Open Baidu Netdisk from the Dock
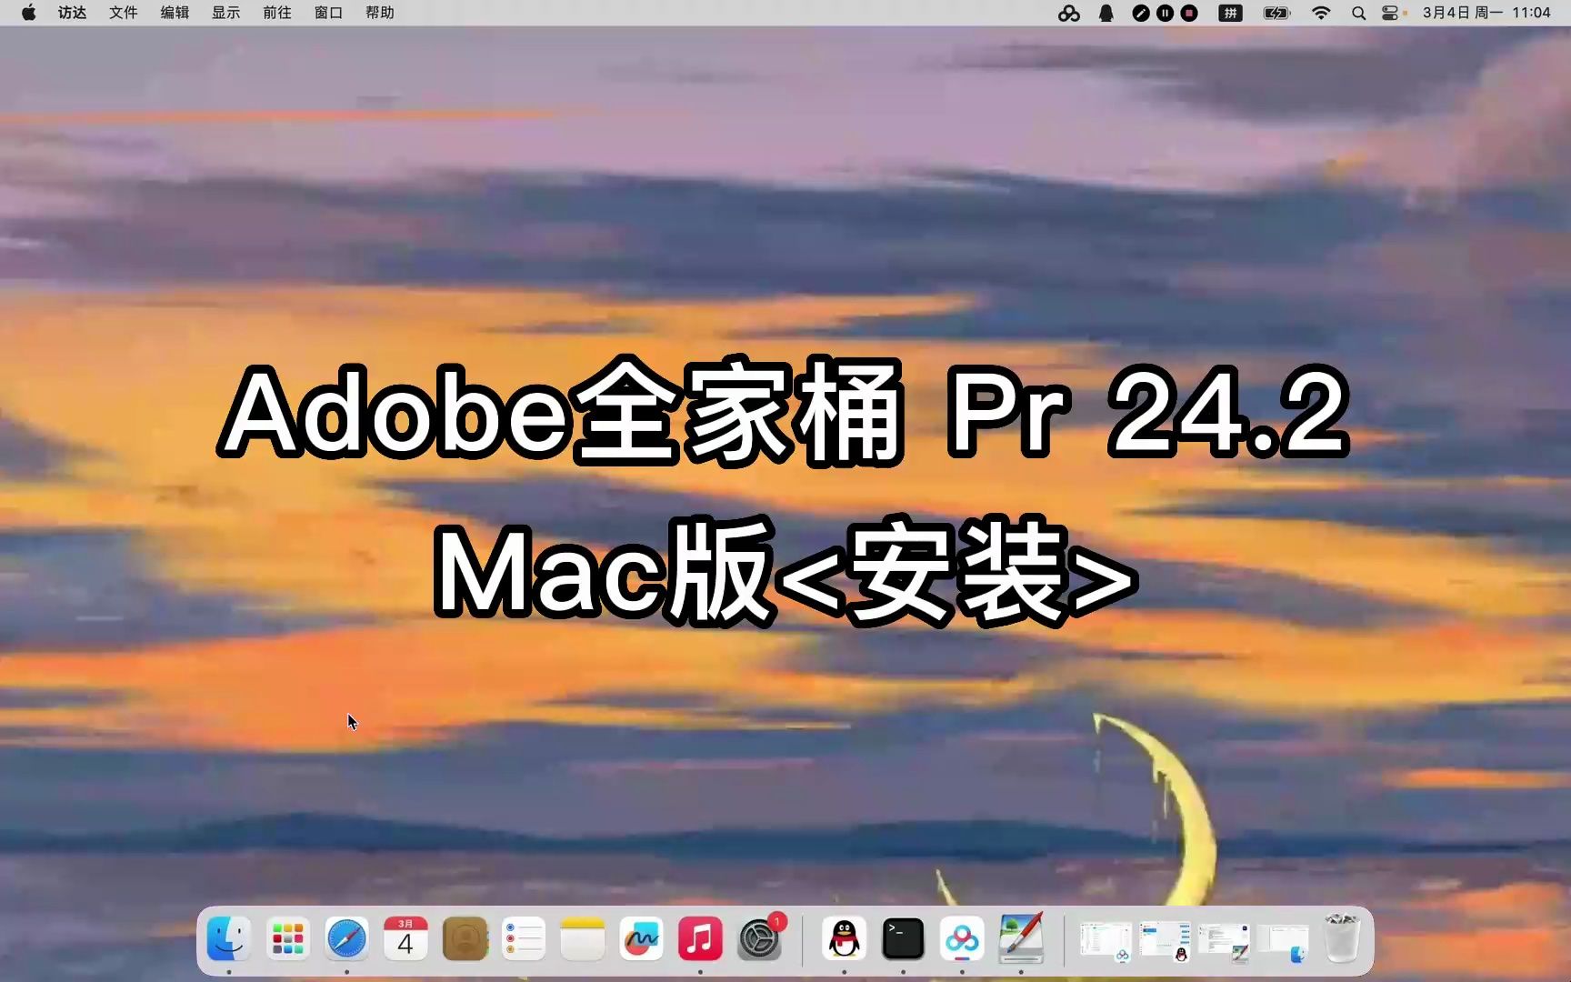The height and width of the screenshot is (982, 1571). click(962, 938)
